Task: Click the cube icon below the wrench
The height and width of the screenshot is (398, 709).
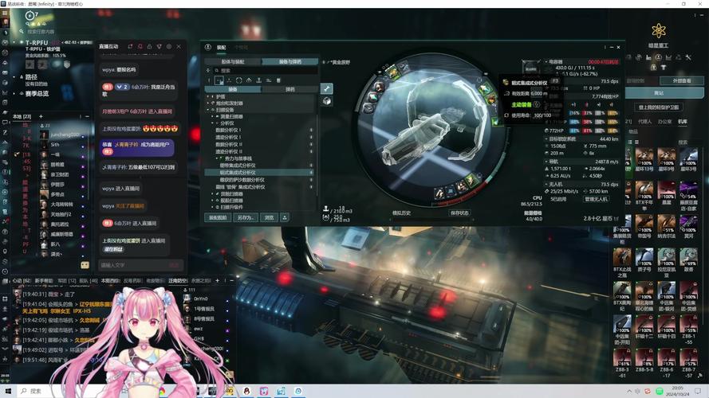Action: tap(326, 101)
